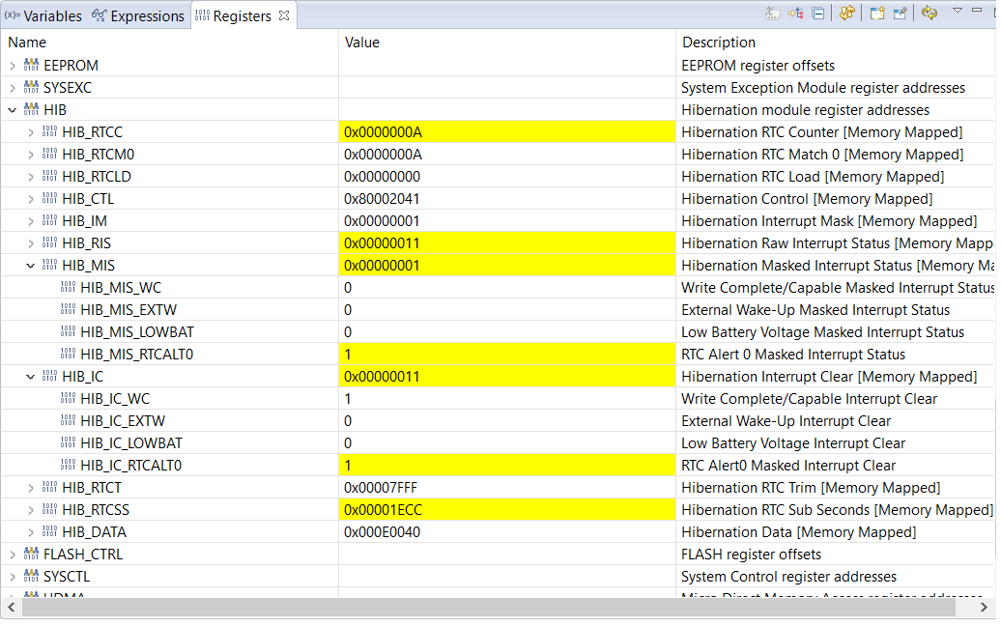Expand the HIB_IM register
1001x626 pixels.
(31, 221)
